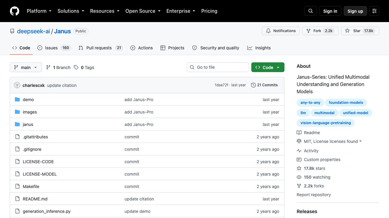
Task: Click the branch icon beside 1 Branch
Action: (48, 67)
